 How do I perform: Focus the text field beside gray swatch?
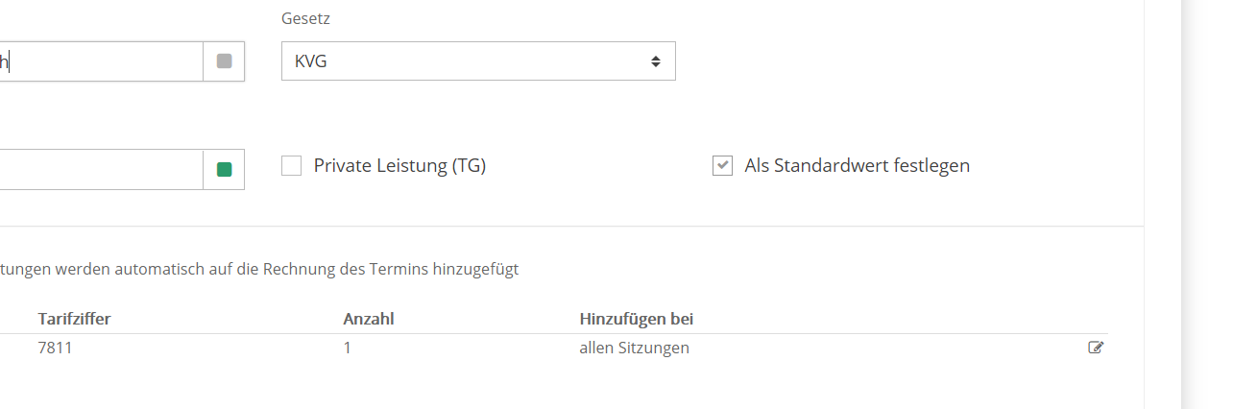click(101, 61)
